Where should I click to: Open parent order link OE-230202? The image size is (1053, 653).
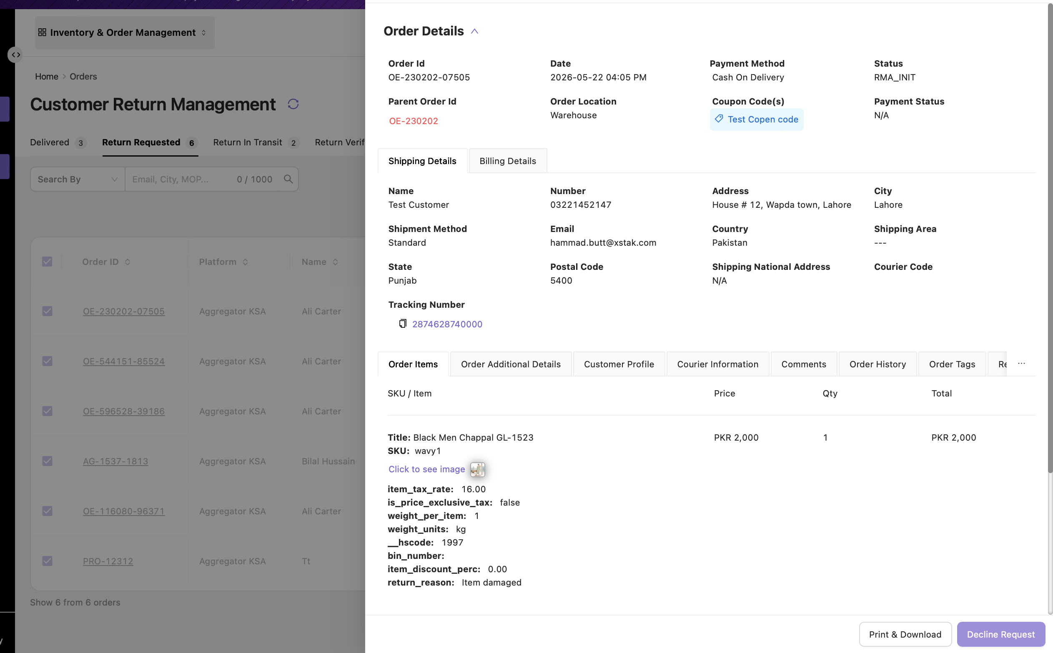point(413,121)
